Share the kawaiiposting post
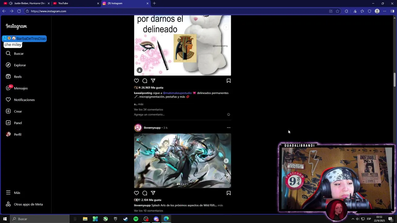 153,81
